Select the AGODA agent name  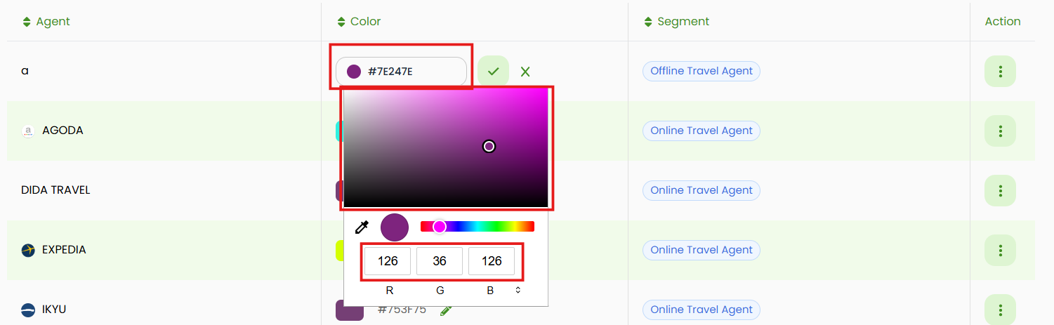coord(62,131)
